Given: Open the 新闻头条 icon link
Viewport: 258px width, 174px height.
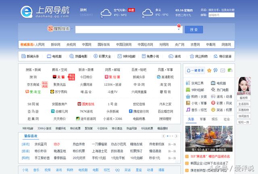Looking at the screenshot, I should coord(30,56).
